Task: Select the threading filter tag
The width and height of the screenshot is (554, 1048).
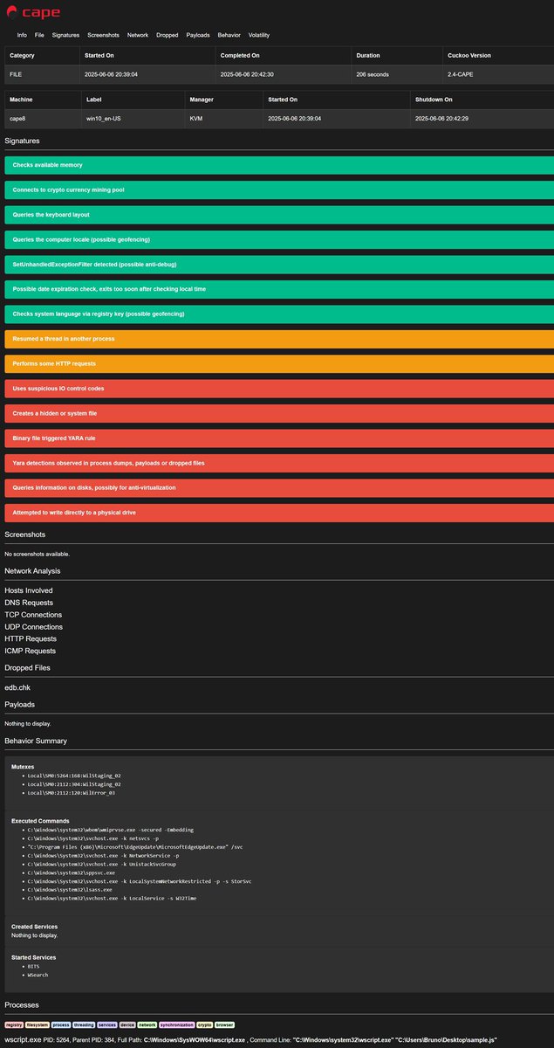Action: point(84,1024)
